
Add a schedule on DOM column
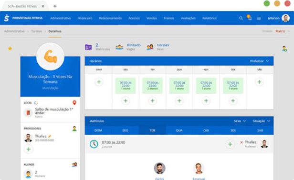point(99,82)
